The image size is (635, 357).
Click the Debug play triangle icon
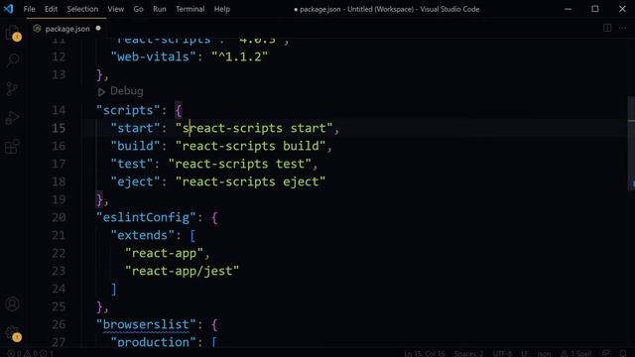point(101,92)
